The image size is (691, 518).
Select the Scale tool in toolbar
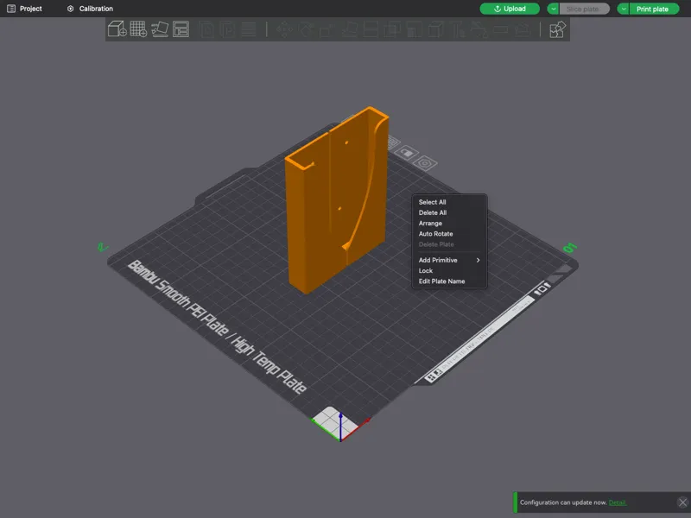[x=327, y=29]
